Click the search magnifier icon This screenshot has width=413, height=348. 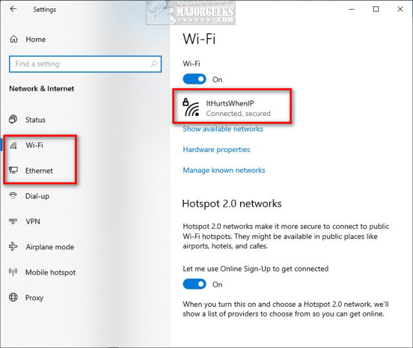tap(154, 64)
